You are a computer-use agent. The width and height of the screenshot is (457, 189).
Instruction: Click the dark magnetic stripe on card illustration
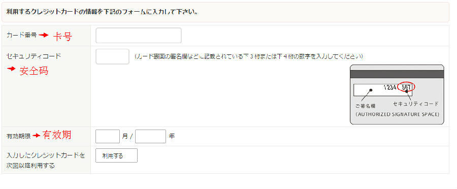397,74
